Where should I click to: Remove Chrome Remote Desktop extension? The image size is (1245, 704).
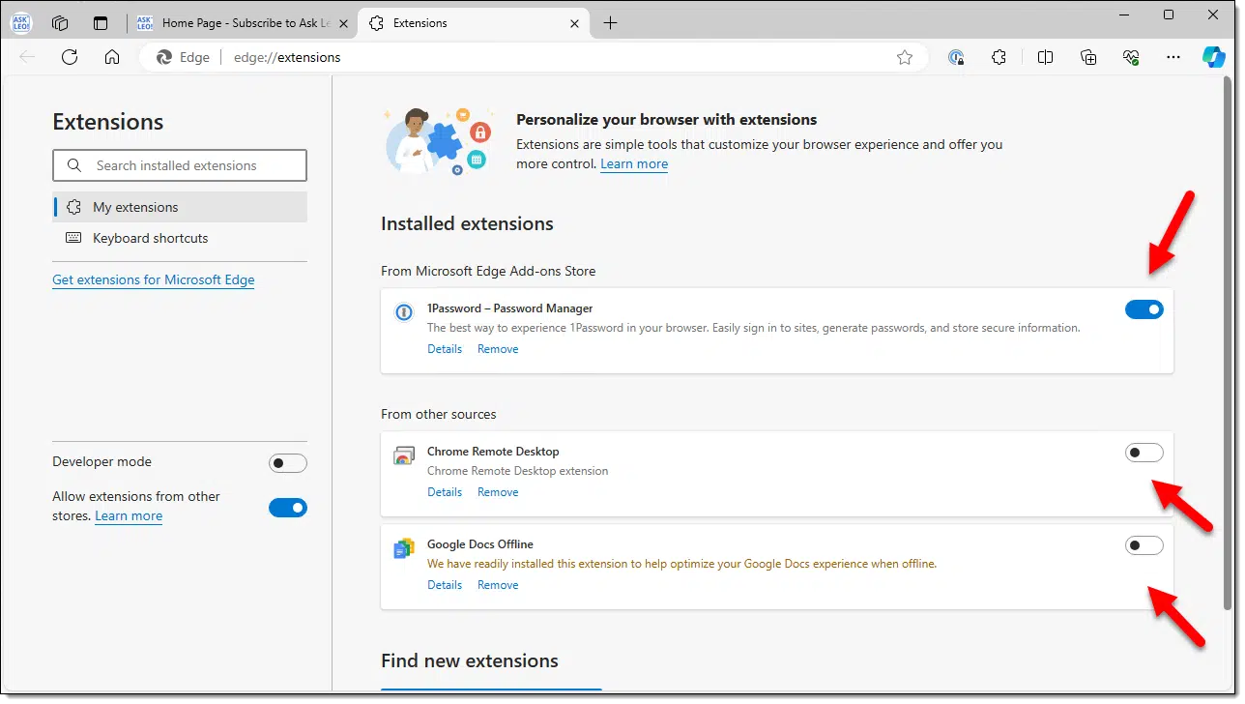498,492
